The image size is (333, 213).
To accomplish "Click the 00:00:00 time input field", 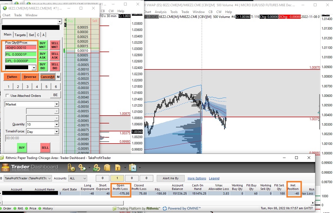I will coord(32,138).
